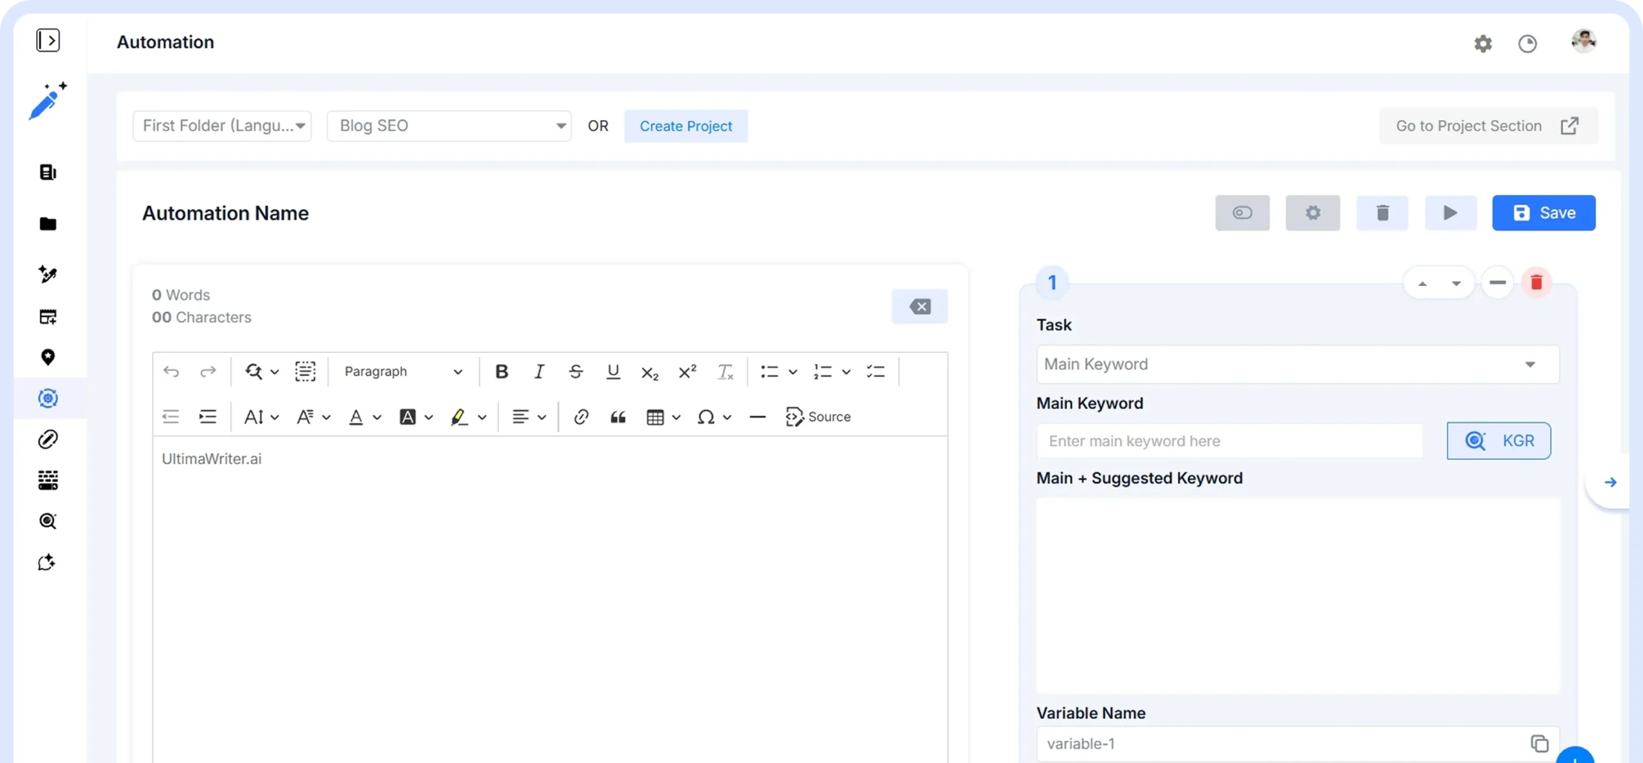Toggle superscript formatting
1643x763 pixels.
click(687, 372)
